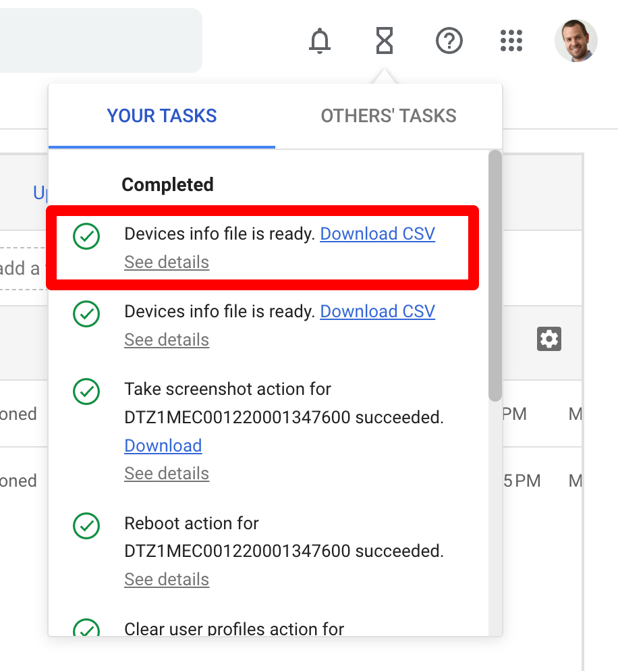This screenshot has width=618, height=671.
Task: Click green checkmark beside first Devices info task
Action: click(x=86, y=236)
